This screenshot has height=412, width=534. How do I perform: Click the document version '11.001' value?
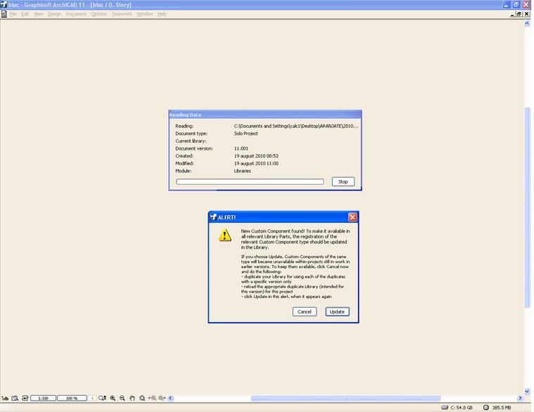click(241, 148)
